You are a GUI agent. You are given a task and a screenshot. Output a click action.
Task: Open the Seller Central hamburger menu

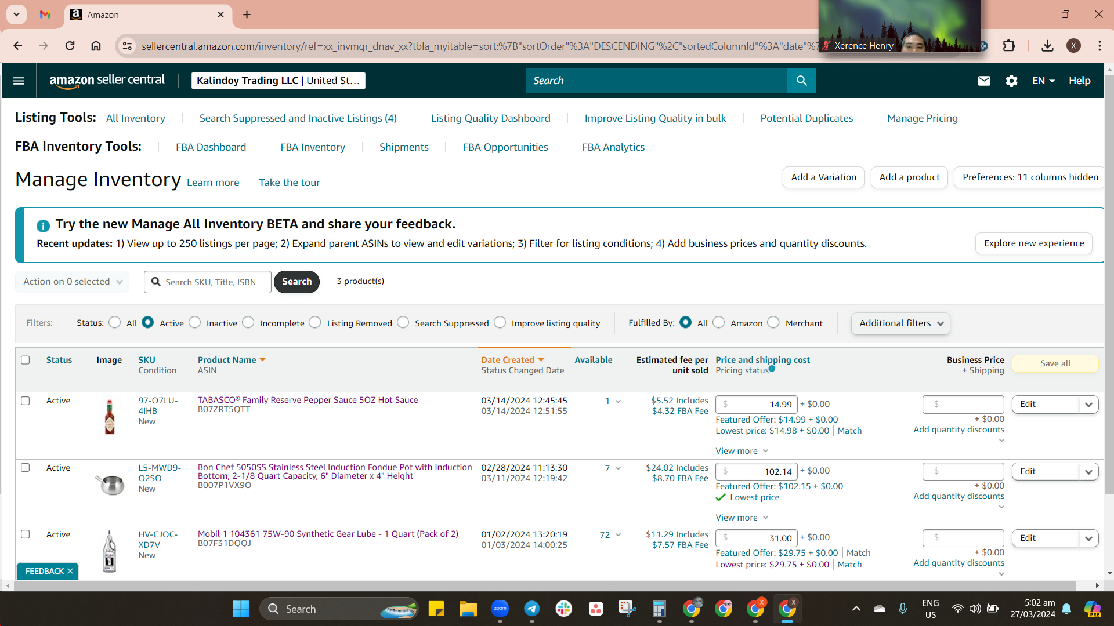(x=19, y=81)
